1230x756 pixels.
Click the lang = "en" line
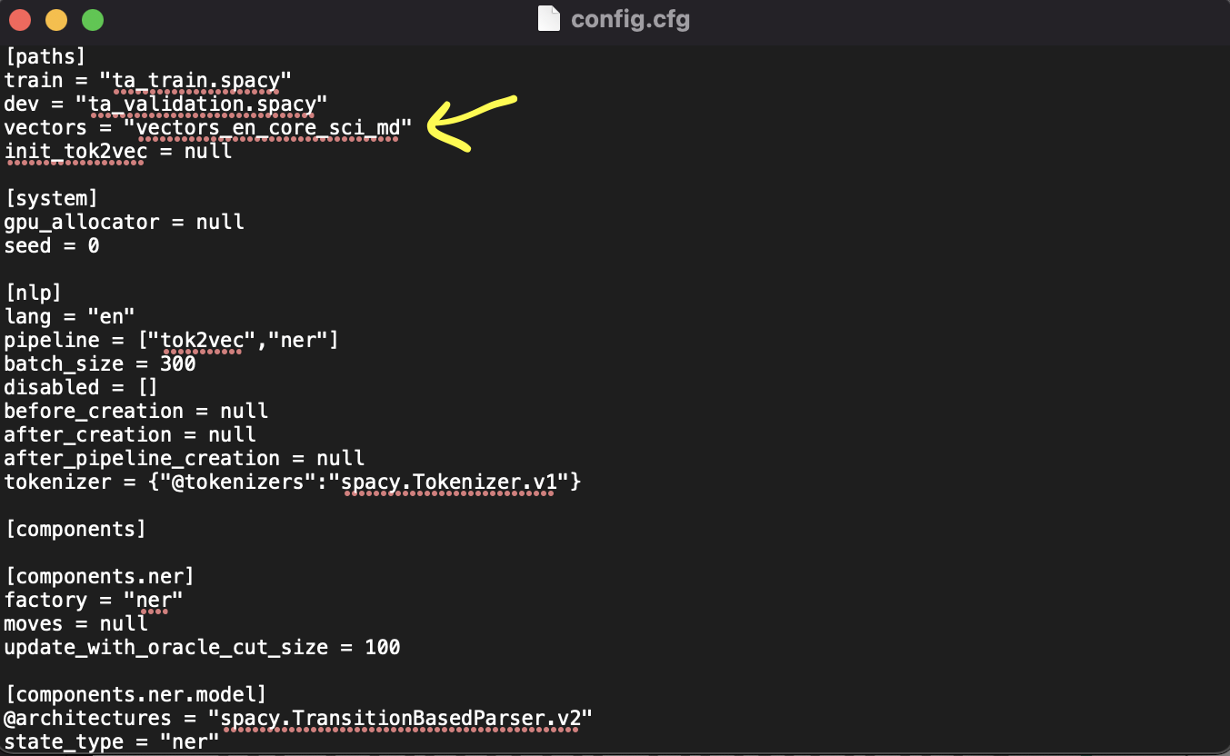click(70, 317)
